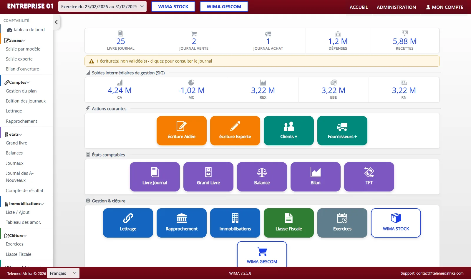
Task: Open Bilan d'ouverture in the sidebar
Action: [22, 69]
